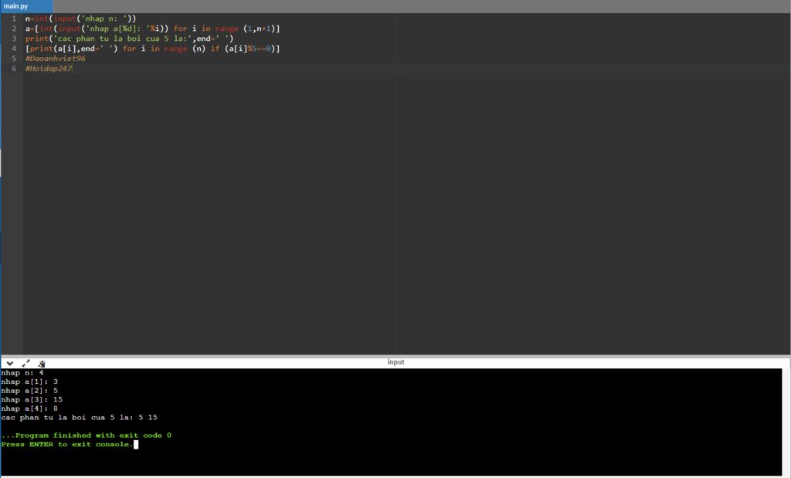
Task: Click '...Program finished with exit code 0'
Action: coord(87,435)
